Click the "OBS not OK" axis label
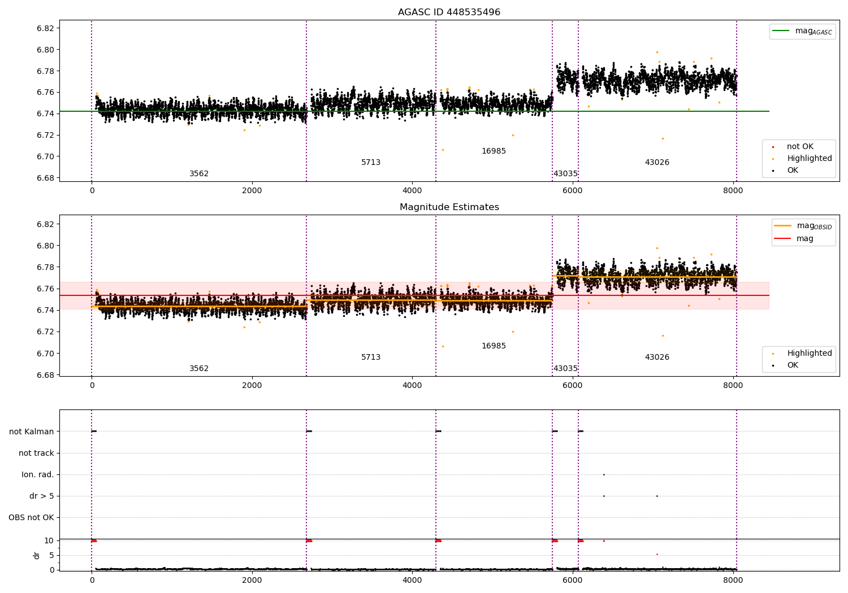The image size is (848, 593). click(31, 517)
